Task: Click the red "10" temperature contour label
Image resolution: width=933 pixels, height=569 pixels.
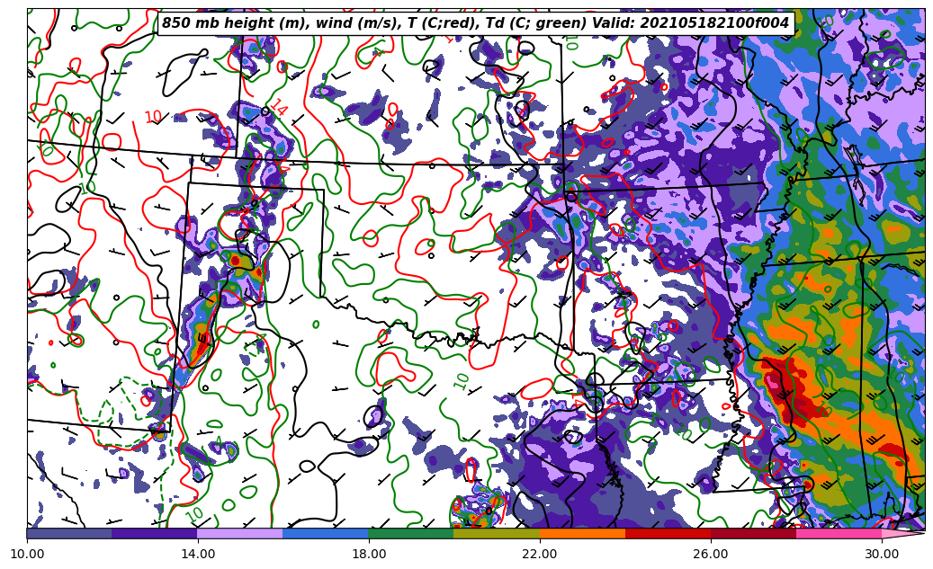Action: [153, 118]
